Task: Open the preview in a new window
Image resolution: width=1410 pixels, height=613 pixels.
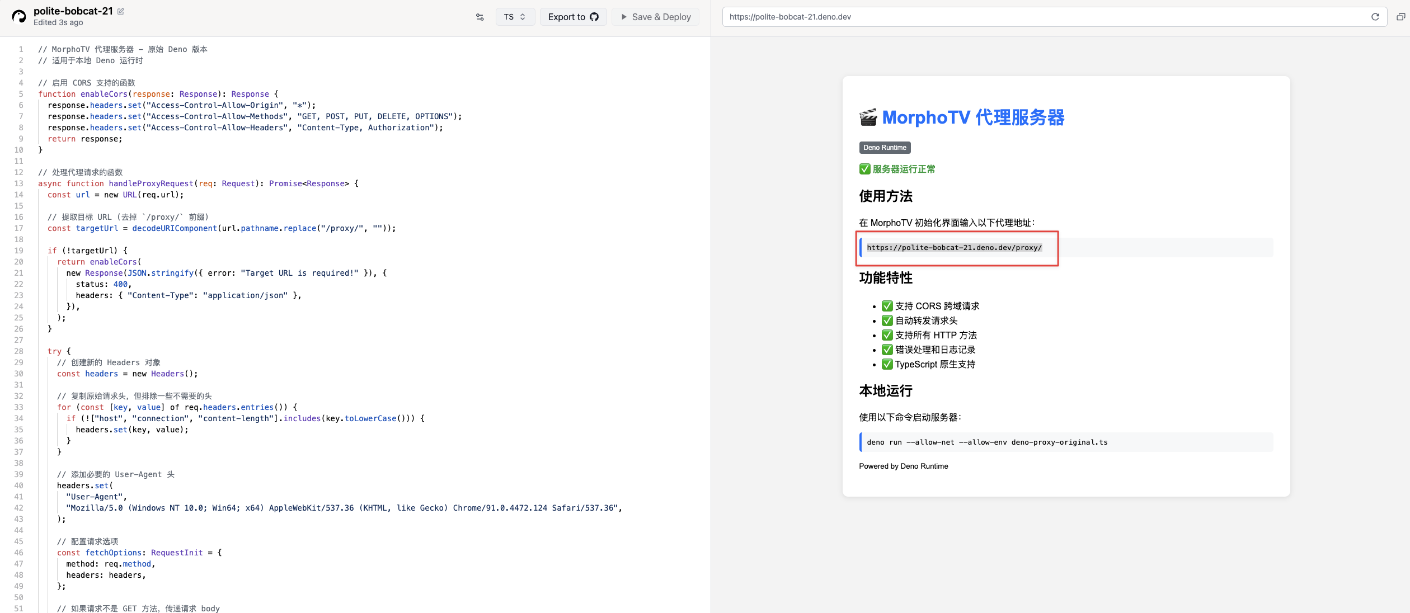Action: click(1400, 17)
